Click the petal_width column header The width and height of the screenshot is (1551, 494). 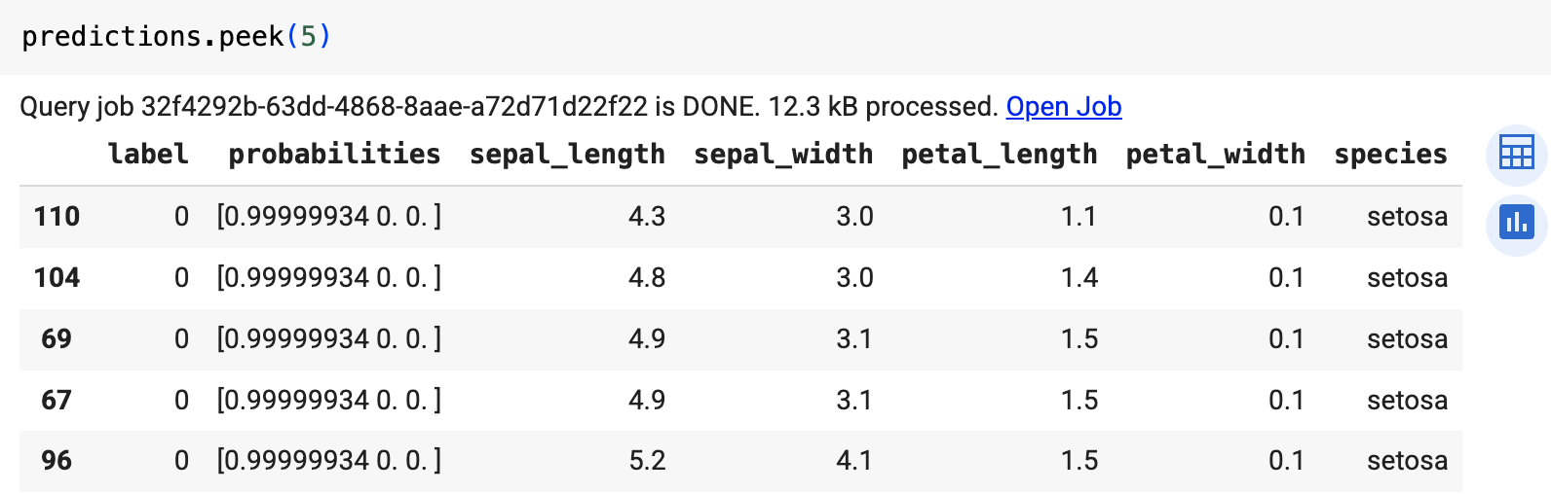[x=1215, y=154]
